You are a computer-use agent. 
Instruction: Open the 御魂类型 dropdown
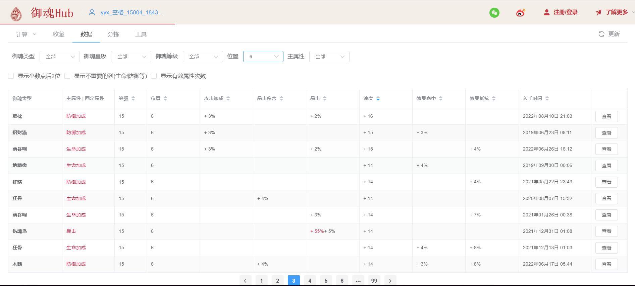click(x=60, y=57)
